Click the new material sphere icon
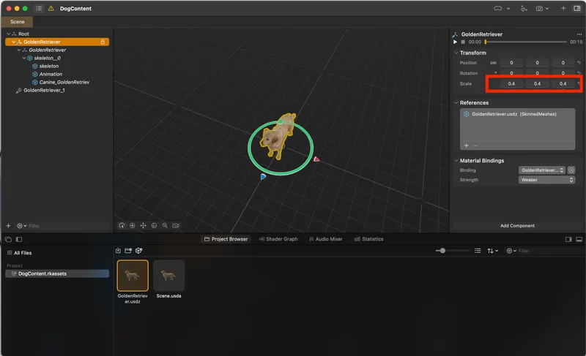 (138, 251)
